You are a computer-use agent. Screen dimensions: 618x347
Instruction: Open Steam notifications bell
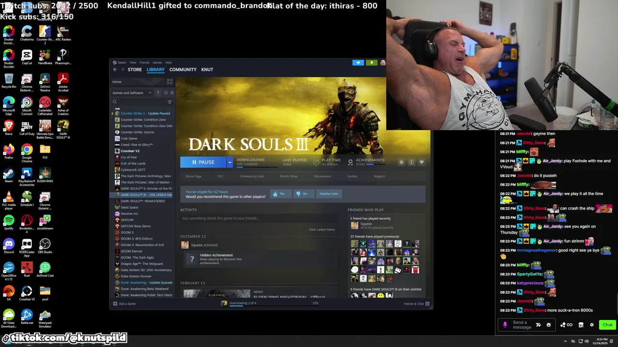pos(371,63)
